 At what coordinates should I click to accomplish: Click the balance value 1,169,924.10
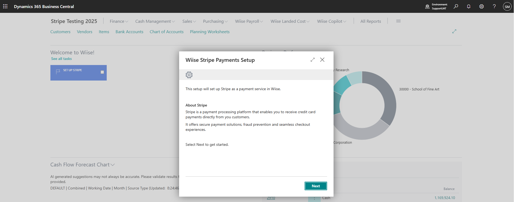[x=445, y=198]
